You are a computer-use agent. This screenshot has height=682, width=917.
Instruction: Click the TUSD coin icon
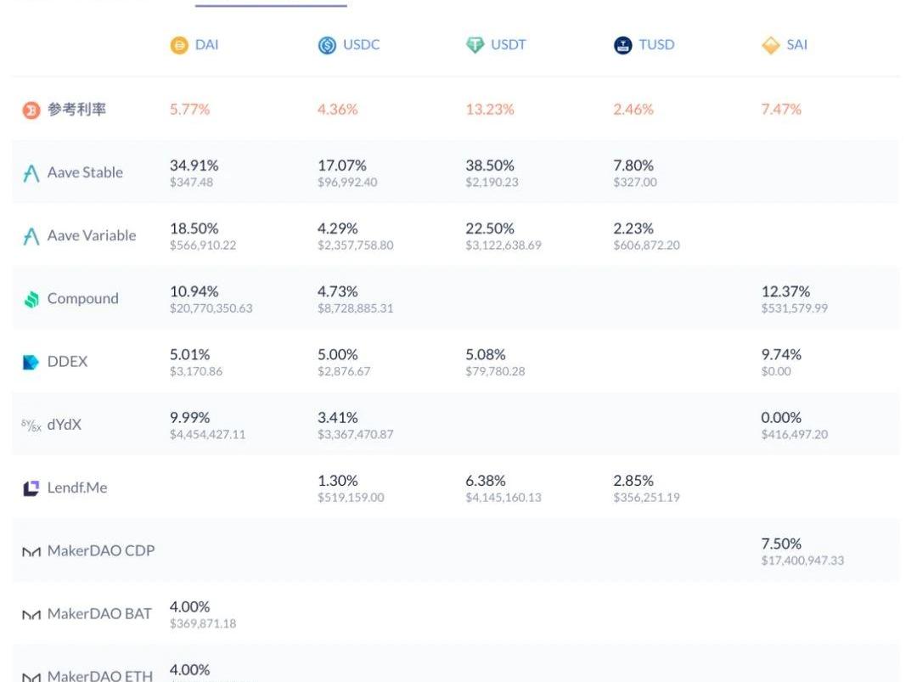[623, 45]
